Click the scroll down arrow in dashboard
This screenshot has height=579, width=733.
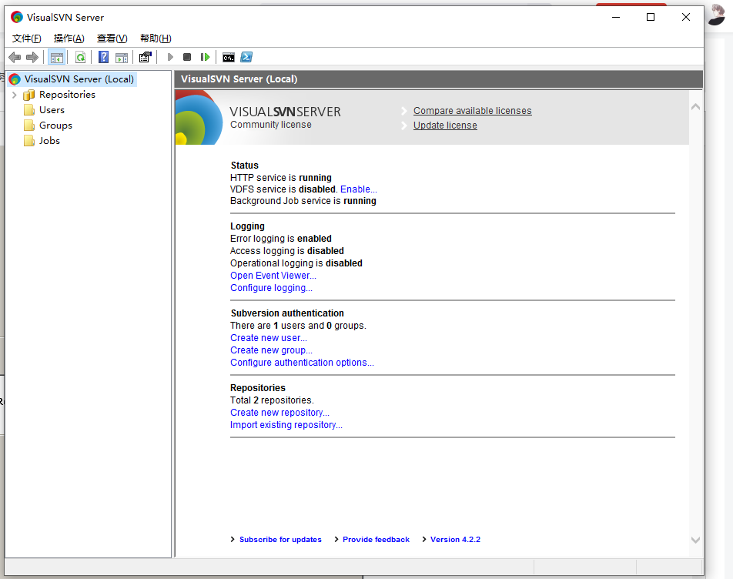695,540
